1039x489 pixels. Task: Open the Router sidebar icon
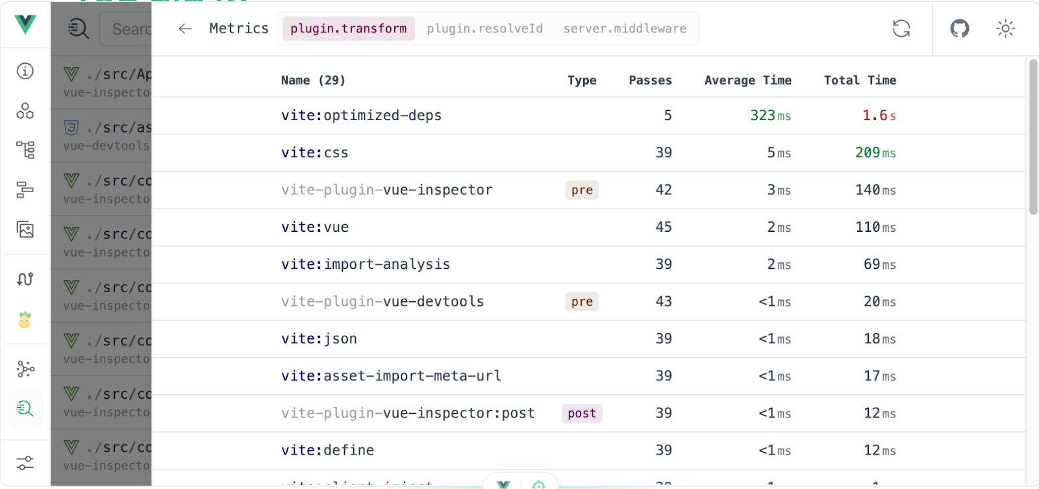25,279
